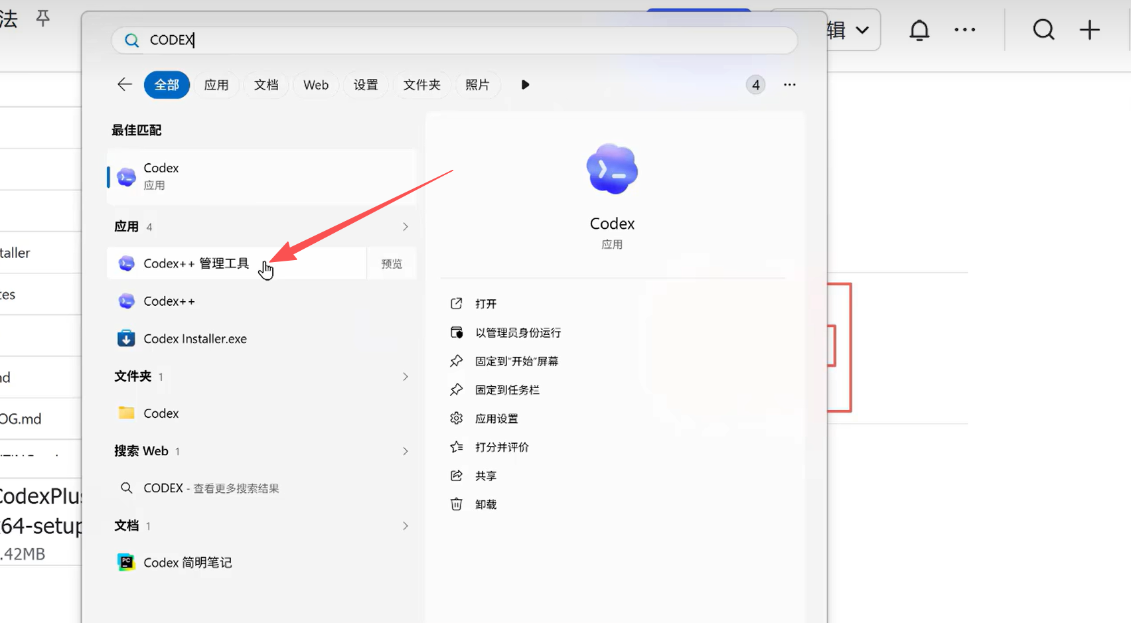Choose 固定到任务栏
Viewport: 1131px width, 623px height.
tap(507, 390)
